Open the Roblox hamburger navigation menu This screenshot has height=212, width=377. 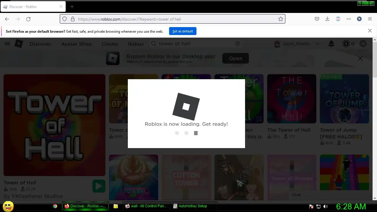pos(7,44)
